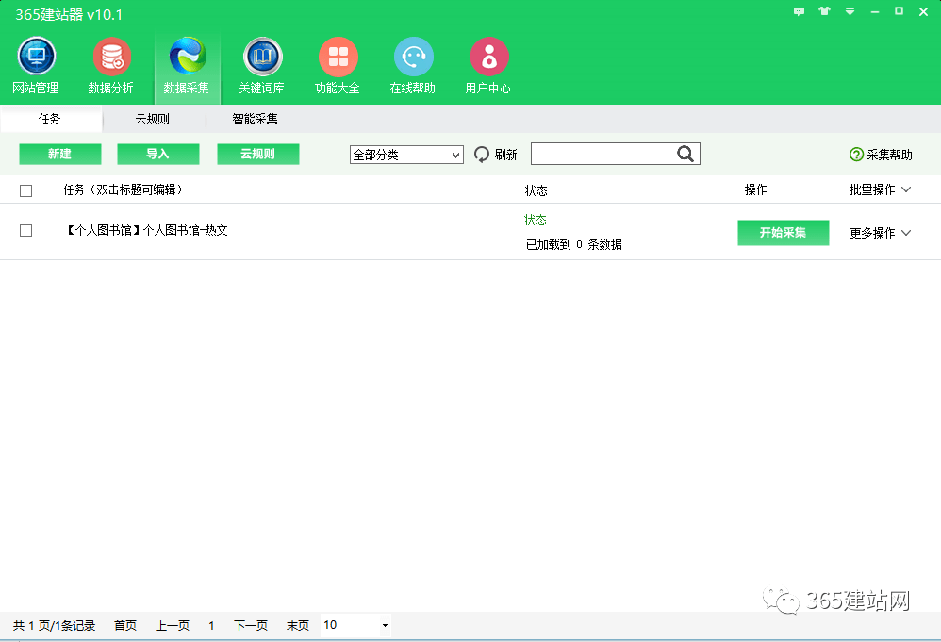The width and height of the screenshot is (941, 642).
Task: Maximize the 365建站器 window
Action: click(x=899, y=11)
